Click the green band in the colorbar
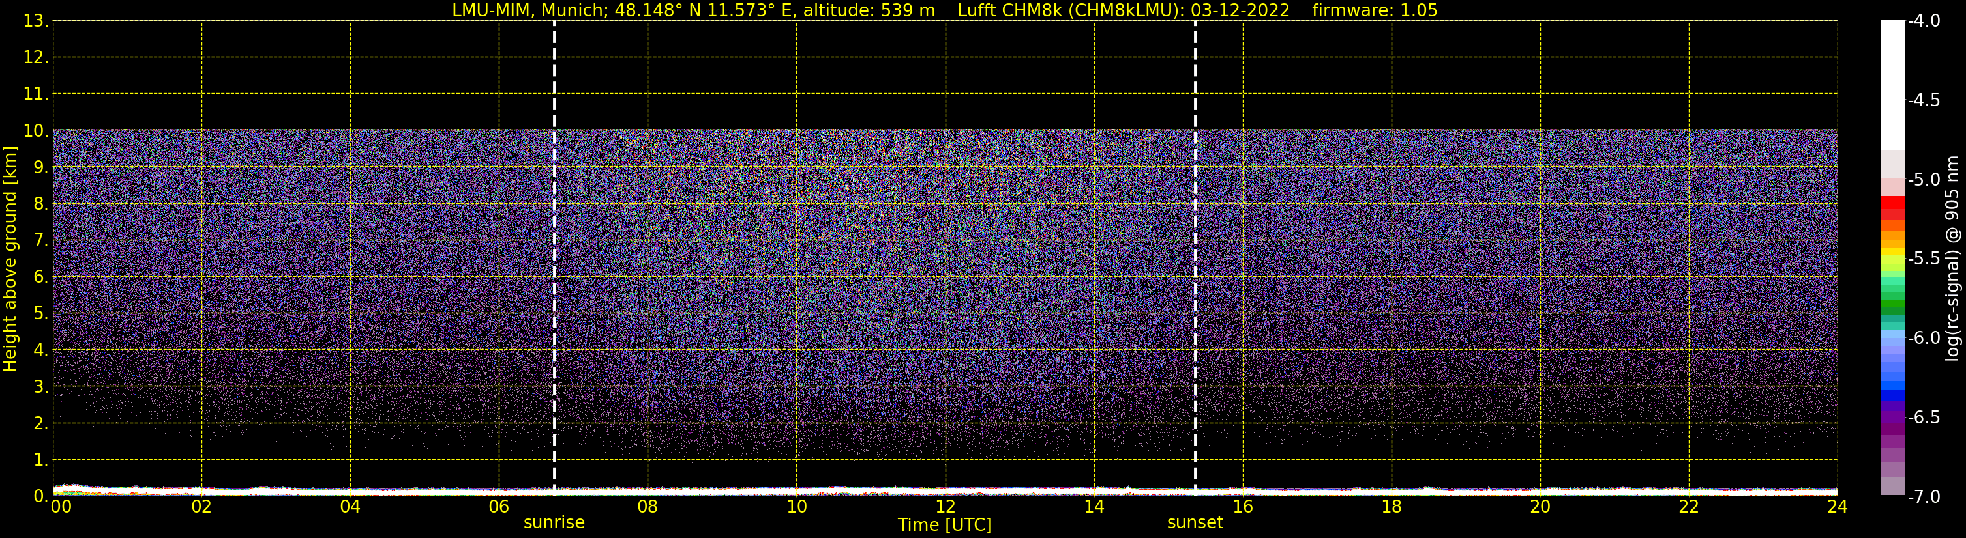Screen dimensions: 1966x538 tap(1892, 305)
